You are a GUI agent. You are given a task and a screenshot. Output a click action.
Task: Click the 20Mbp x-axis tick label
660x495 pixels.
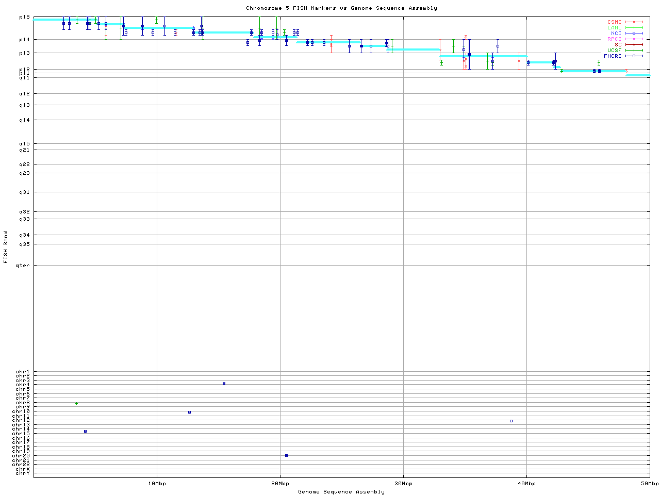(x=280, y=484)
